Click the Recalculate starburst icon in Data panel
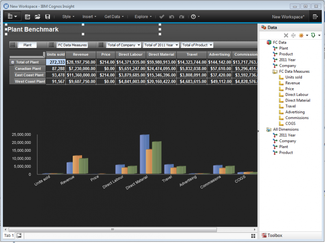 point(301,35)
